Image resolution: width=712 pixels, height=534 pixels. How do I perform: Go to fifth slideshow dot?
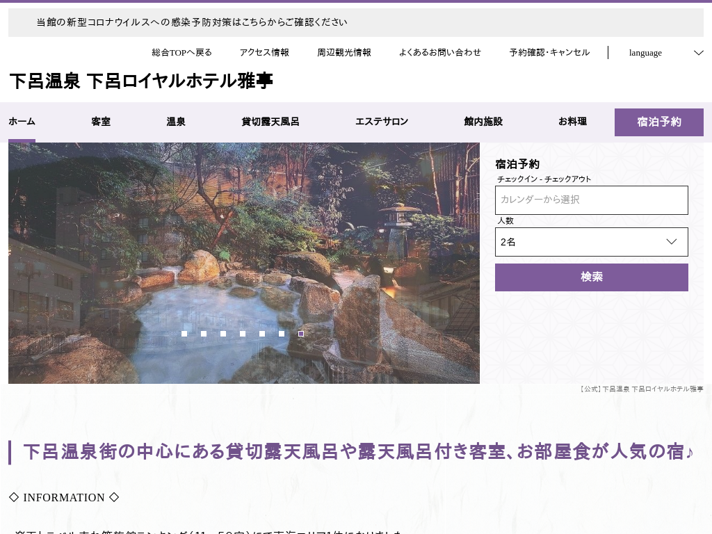(262, 334)
